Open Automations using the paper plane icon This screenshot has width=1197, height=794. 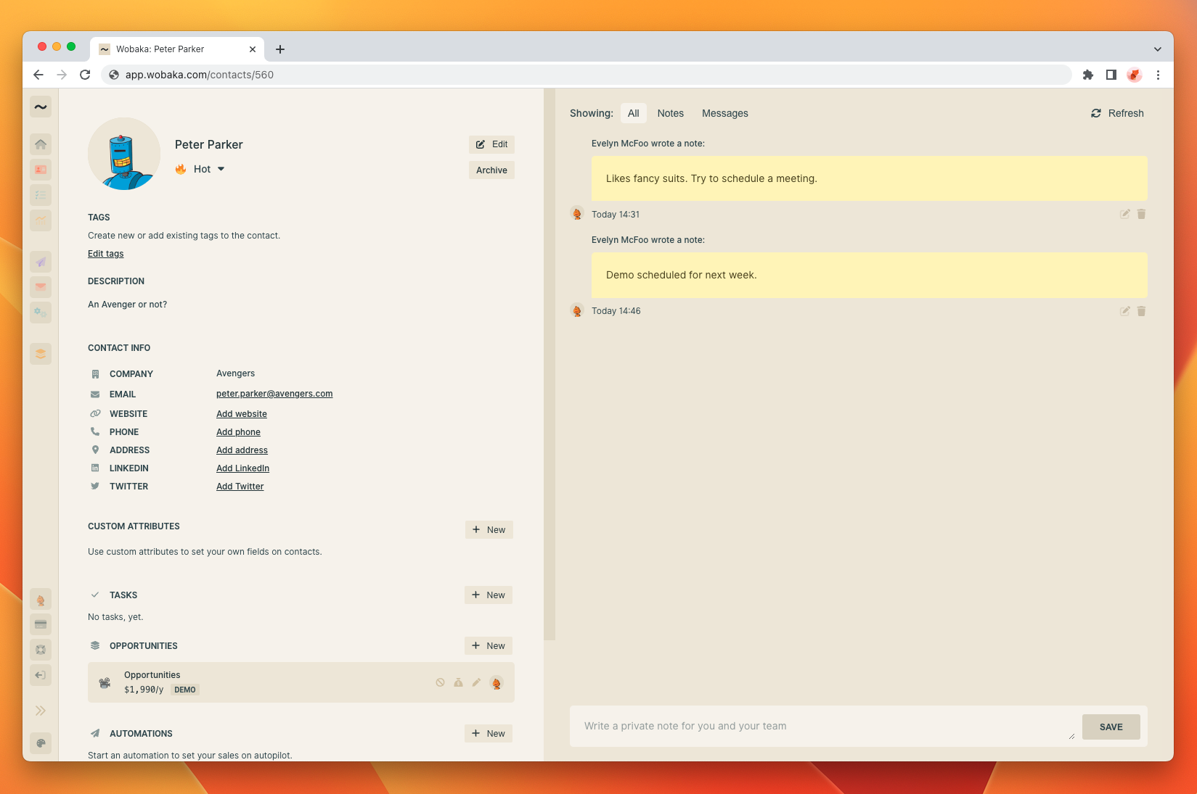pos(41,262)
